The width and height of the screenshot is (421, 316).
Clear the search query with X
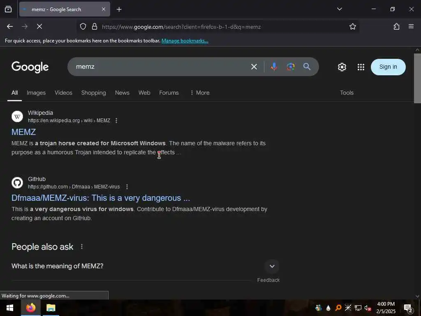coord(254,67)
